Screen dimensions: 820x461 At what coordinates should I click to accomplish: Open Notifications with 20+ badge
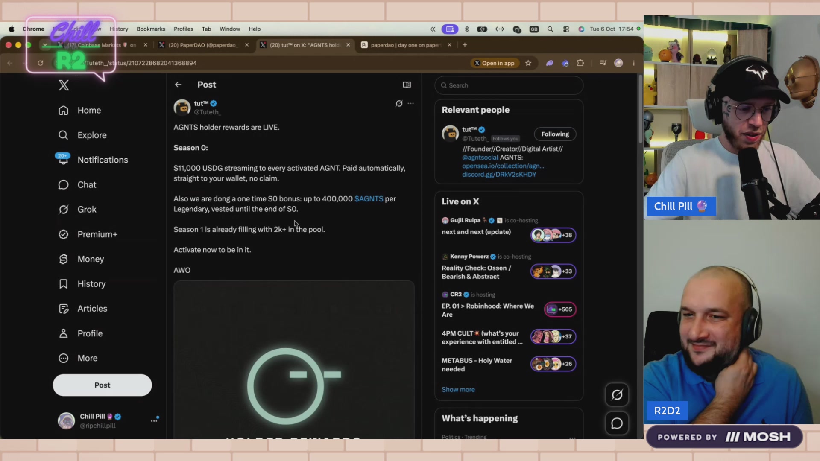[x=93, y=160]
